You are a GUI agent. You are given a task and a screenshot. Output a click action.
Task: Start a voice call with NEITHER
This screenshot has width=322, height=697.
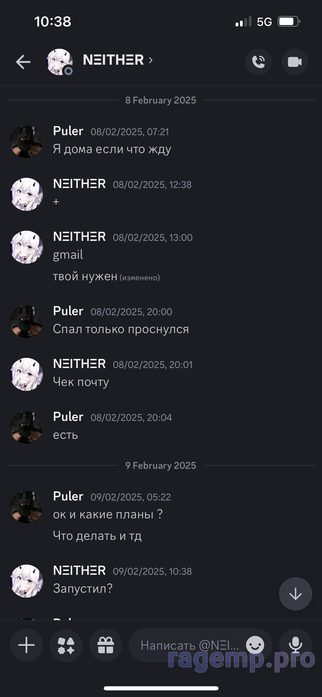pyautogui.click(x=258, y=62)
